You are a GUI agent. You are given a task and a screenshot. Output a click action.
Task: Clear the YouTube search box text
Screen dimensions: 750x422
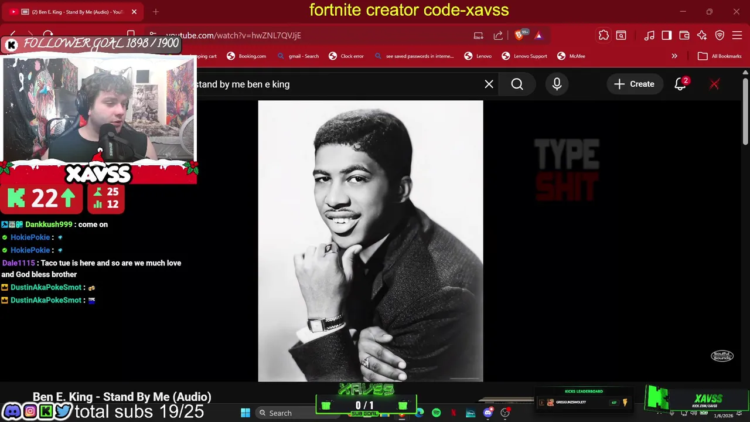[489, 84]
